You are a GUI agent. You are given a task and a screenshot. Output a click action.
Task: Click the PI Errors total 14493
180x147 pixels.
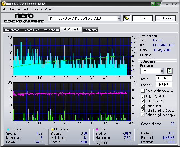(x=38, y=142)
